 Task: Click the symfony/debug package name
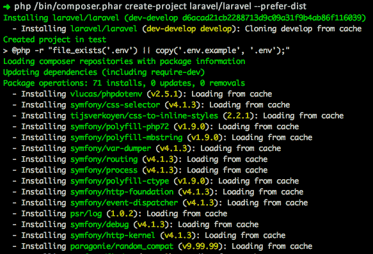(99, 225)
